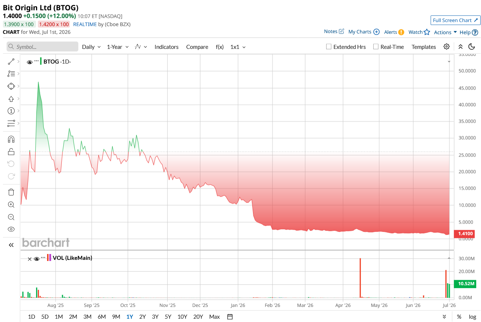Open chart settings gear icon
The width and height of the screenshot is (481, 322).
click(x=446, y=47)
